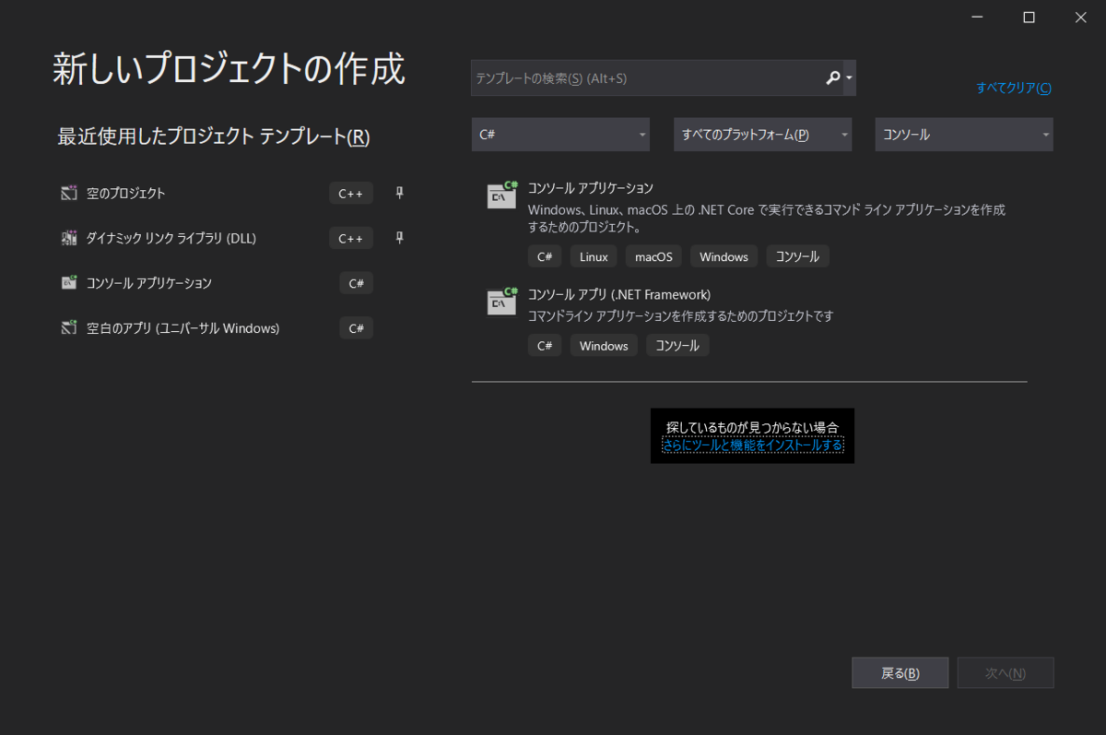The width and height of the screenshot is (1106, 735).
Task: Click Windows tag under .NET Framework template
Action: [x=605, y=346]
